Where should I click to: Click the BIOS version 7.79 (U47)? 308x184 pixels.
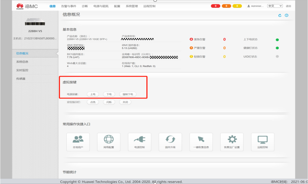73,57
